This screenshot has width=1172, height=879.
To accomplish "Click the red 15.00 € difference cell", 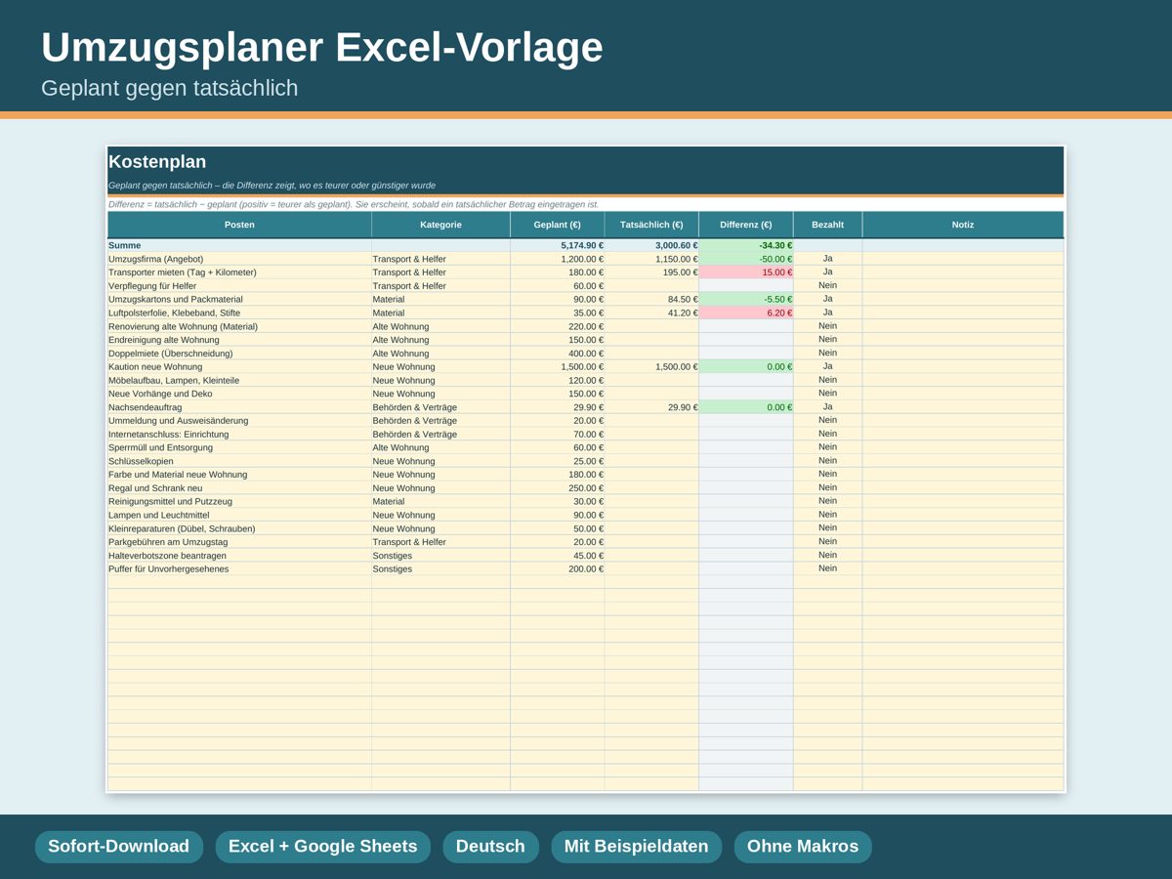I will pyautogui.click(x=746, y=272).
